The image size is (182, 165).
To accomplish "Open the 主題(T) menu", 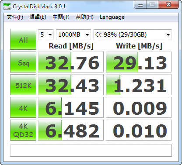I will point(61,17).
